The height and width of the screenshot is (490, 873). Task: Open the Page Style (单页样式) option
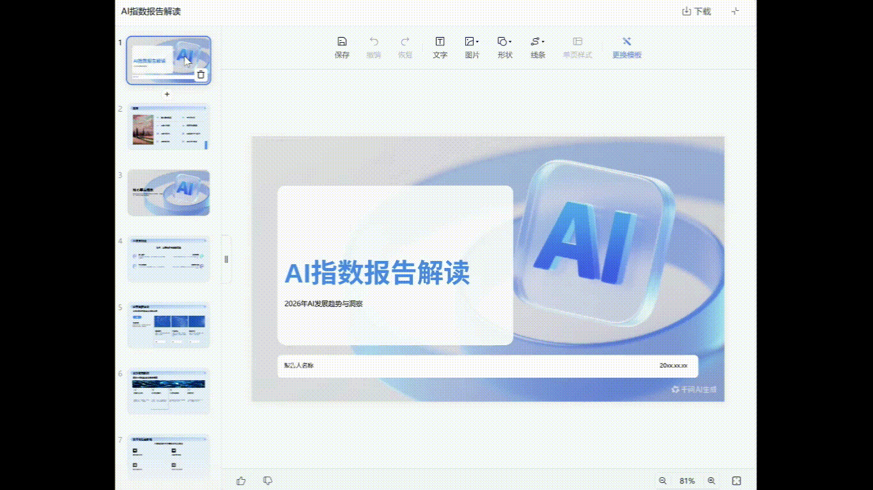click(577, 42)
